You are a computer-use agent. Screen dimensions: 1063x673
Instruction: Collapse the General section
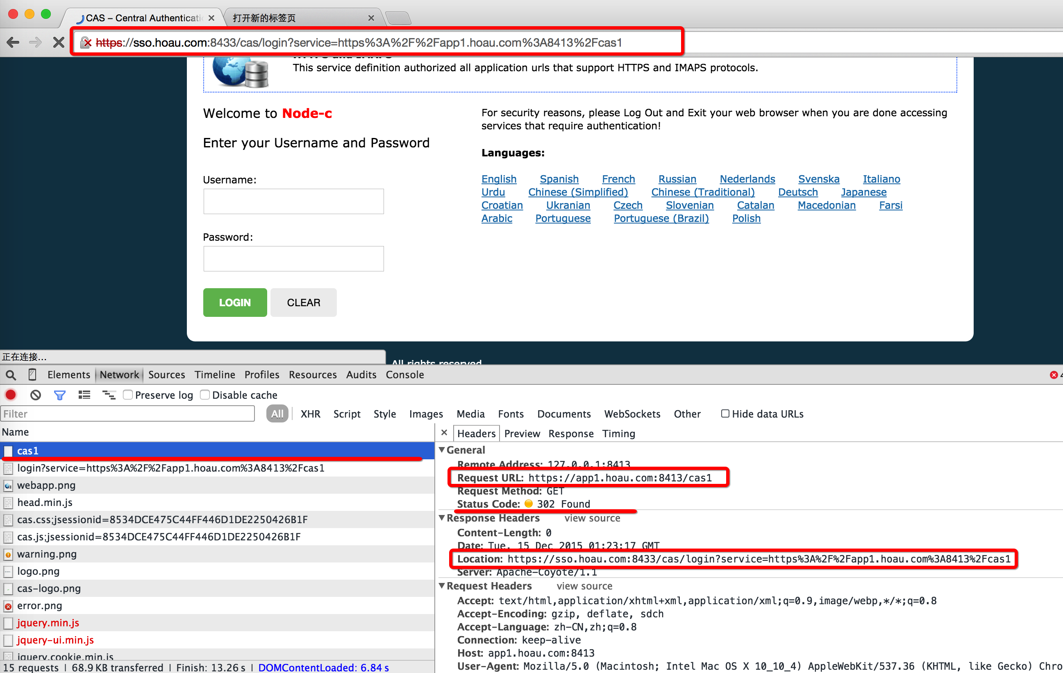pos(442,450)
